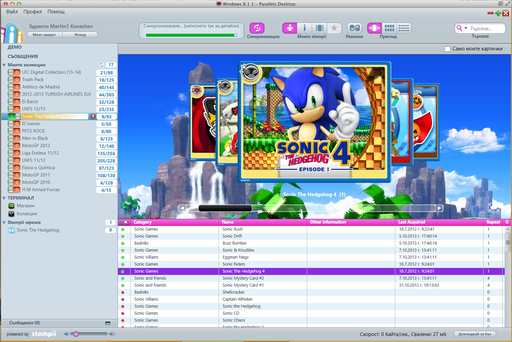Click the star favorites icon in toolbar
Image resolution: width=512 pixels, height=342 pixels.
(x=334, y=28)
